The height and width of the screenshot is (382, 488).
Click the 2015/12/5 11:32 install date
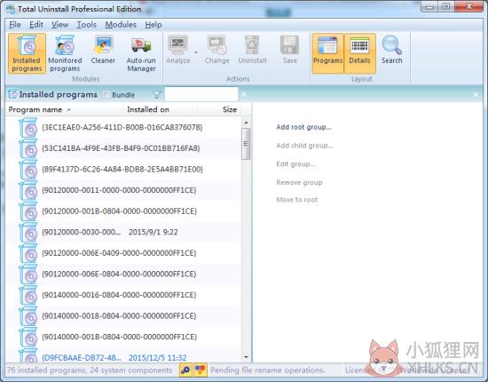[157, 358]
